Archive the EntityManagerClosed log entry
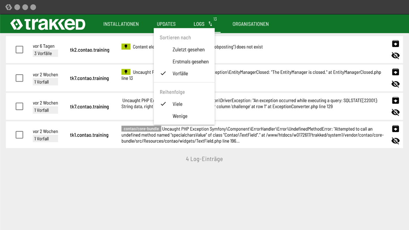The width and height of the screenshot is (409, 230). click(x=395, y=72)
